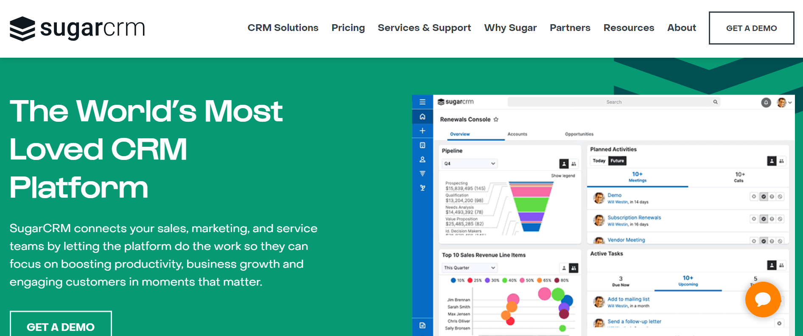Click the dashboard Search field

pos(614,102)
